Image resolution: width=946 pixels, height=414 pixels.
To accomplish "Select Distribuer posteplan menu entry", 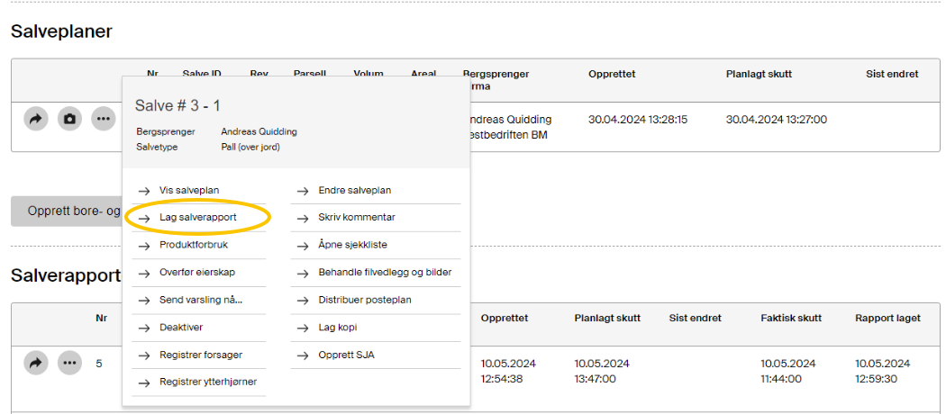I will pyautogui.click(x=365, y=300).
